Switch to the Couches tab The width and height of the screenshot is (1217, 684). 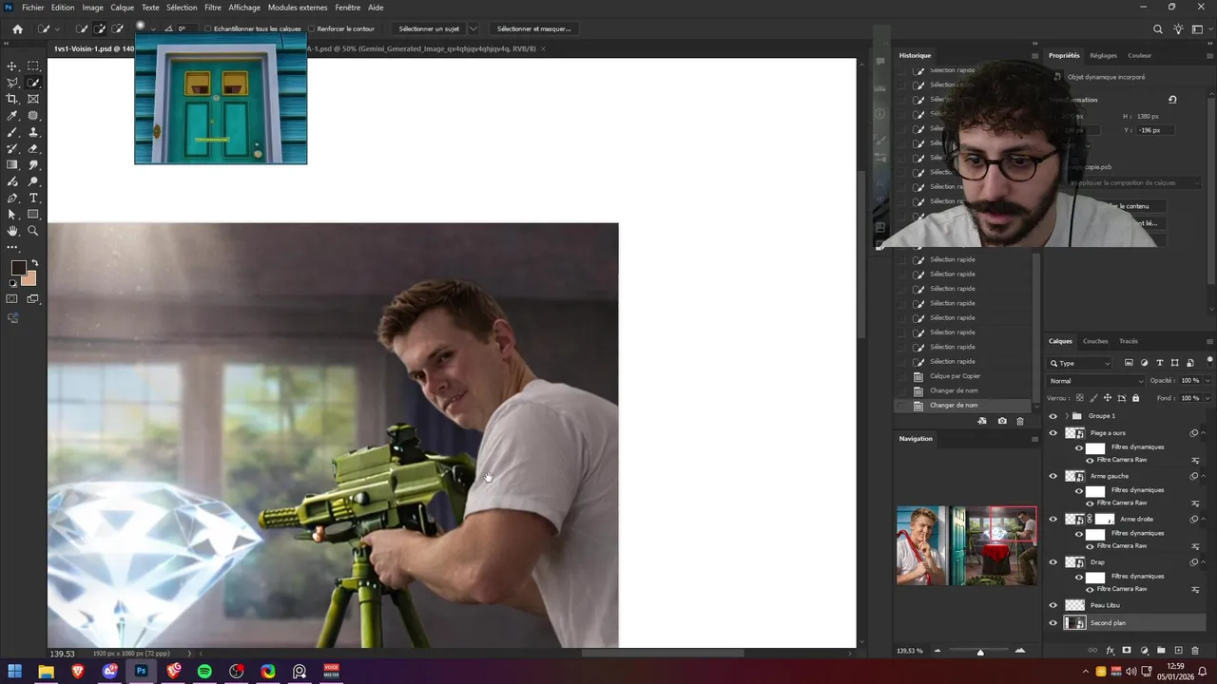pos(1095,341)
